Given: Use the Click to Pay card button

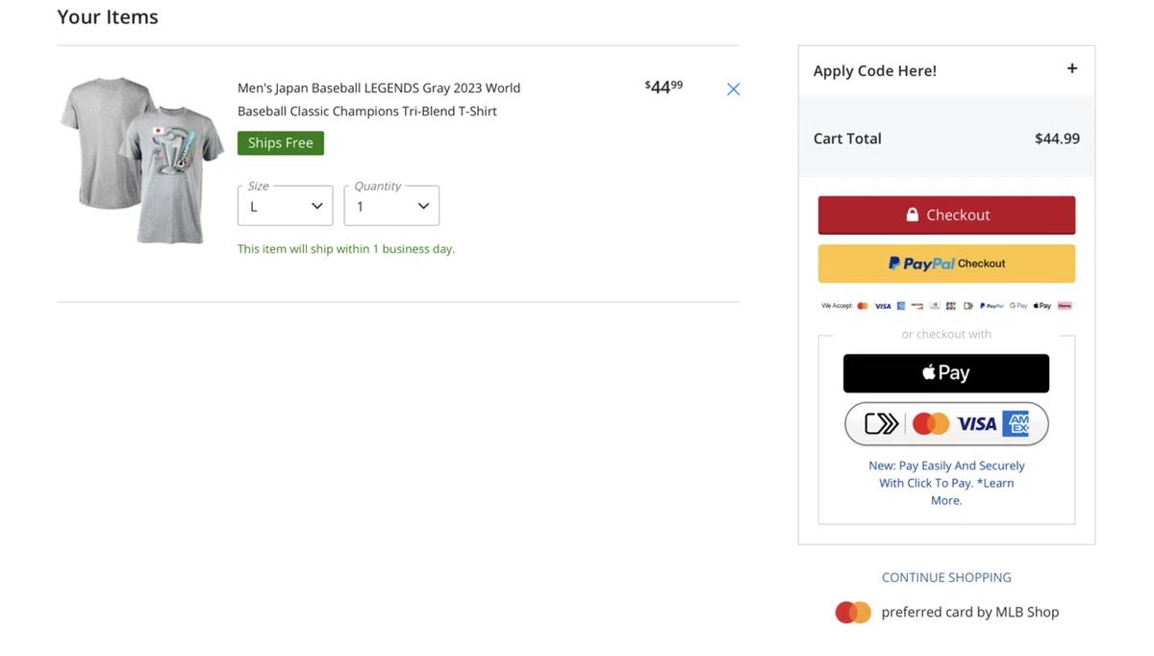Looking at the screenshot, I should coord(946,424).
